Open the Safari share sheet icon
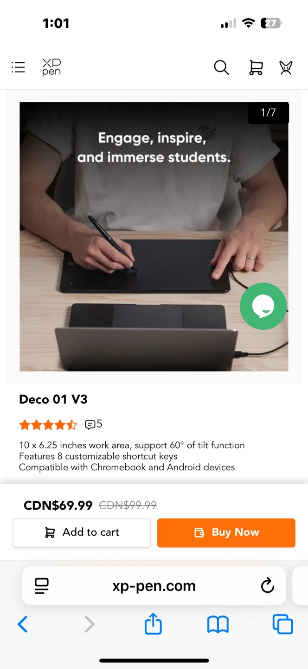 pyautogui.click(x=153, y=623)
